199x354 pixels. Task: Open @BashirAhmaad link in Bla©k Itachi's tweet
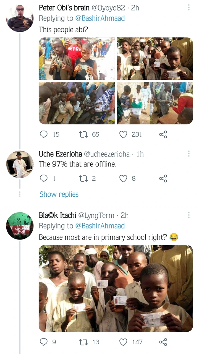[100, 226]
